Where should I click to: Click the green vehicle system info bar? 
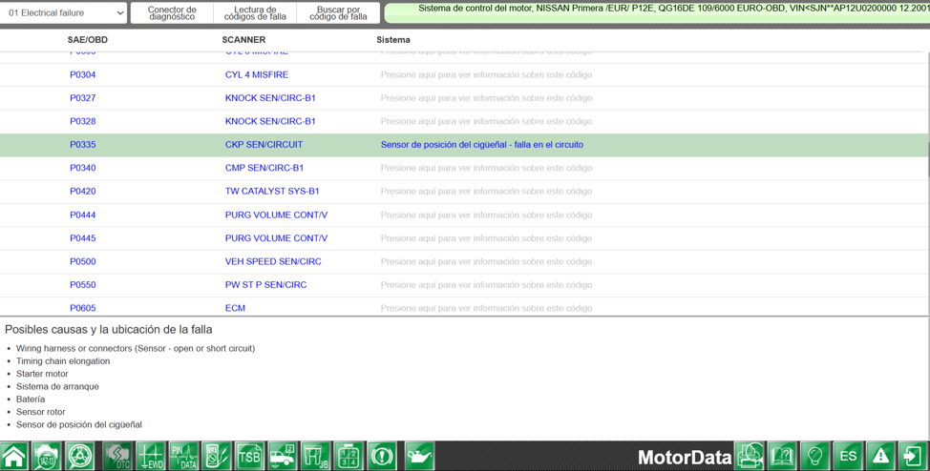tap(657, 12)
